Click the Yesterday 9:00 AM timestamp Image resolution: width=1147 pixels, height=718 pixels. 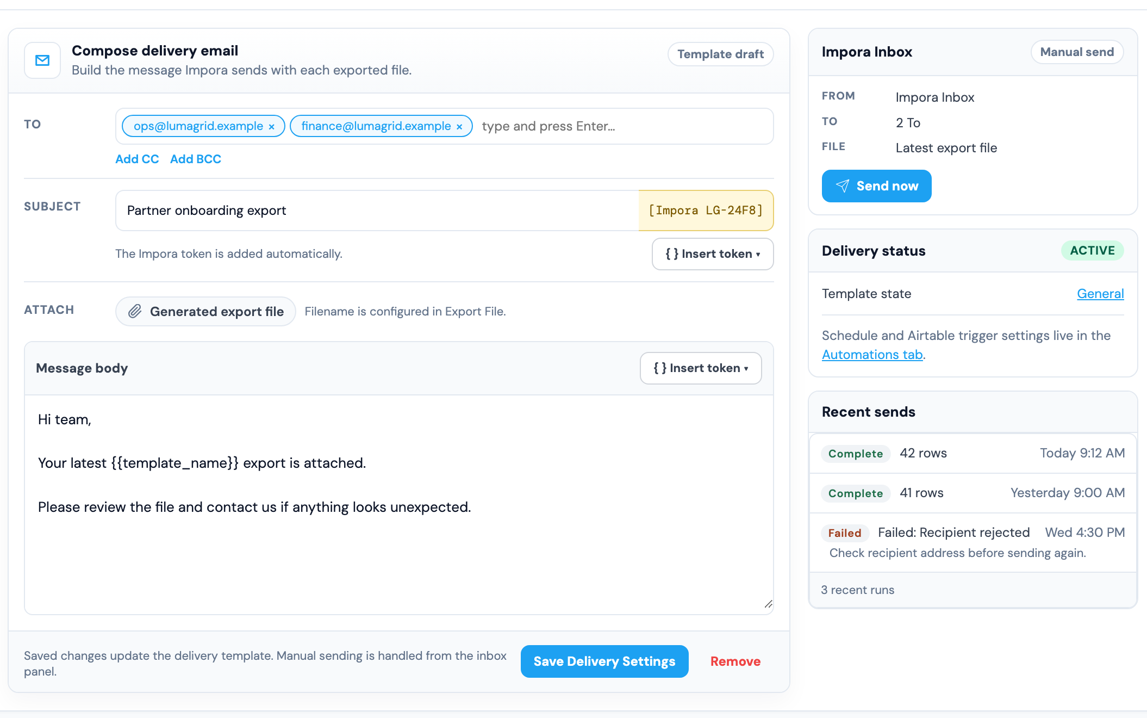pyautogui.click(x=1068, y=493)
